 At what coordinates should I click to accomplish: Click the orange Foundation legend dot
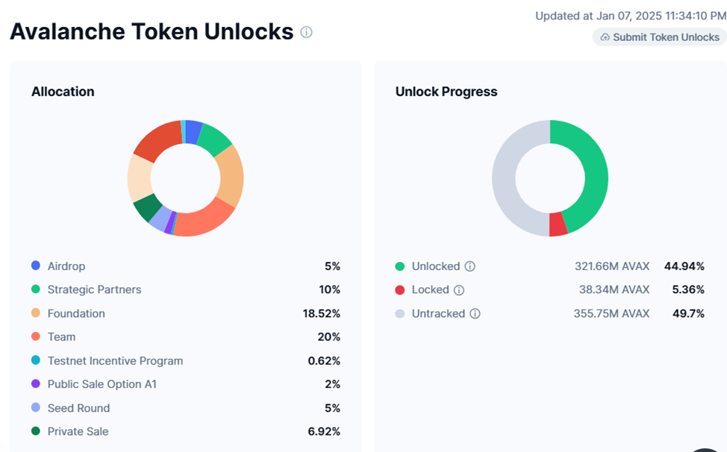(36, 313)
